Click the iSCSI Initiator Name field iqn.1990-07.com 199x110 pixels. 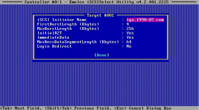tap(145, 20)
